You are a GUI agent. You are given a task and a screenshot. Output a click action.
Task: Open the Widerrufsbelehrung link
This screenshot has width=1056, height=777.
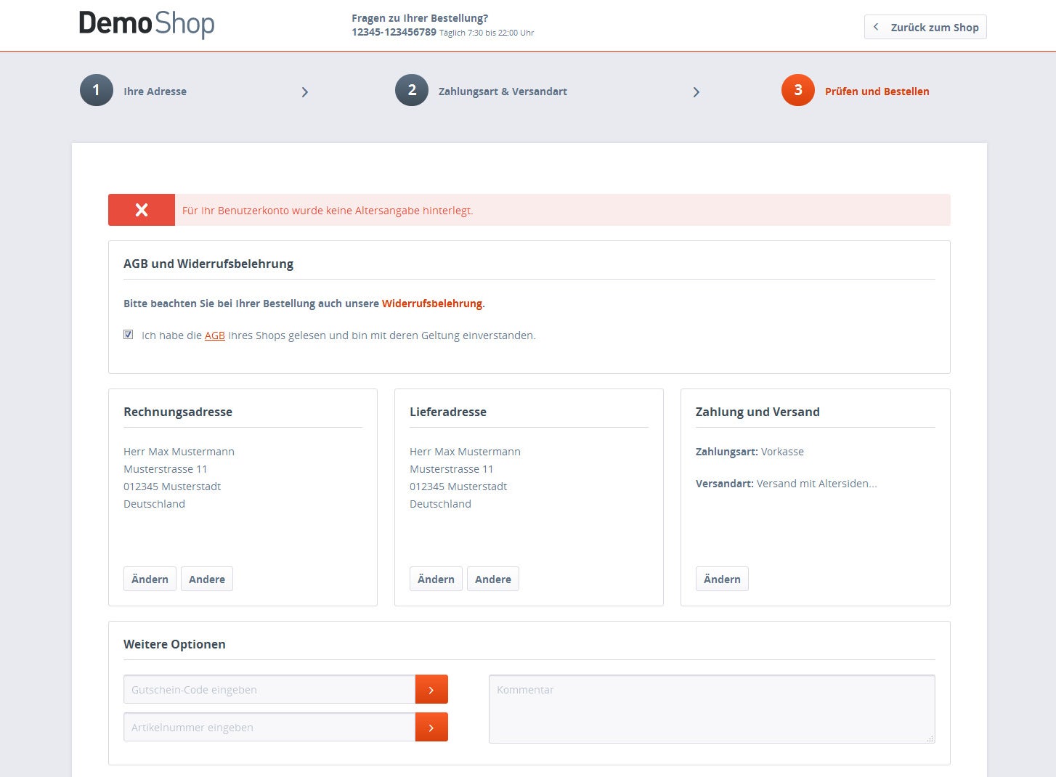click(432, 304)
